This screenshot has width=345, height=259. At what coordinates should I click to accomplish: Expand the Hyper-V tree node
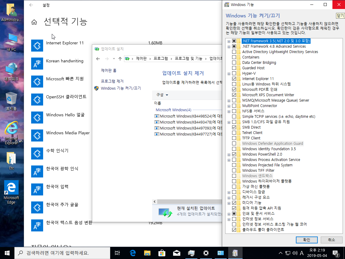229,73
